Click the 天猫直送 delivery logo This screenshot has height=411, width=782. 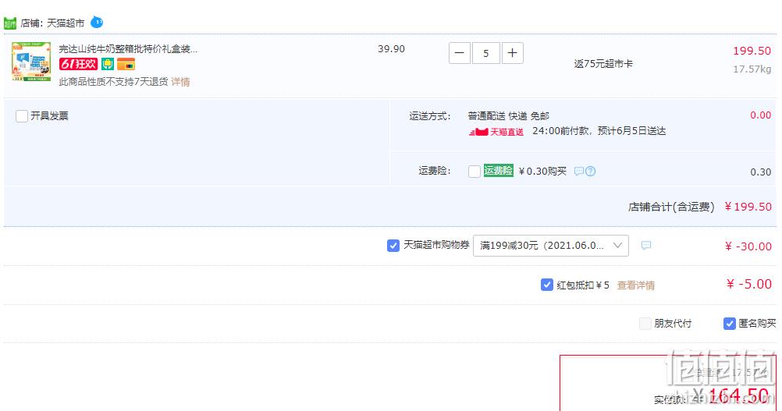496,132
